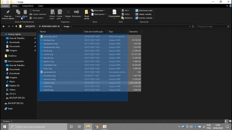Click Selecionar tudo
Screen dimensions: 232x130
point(144,10)
